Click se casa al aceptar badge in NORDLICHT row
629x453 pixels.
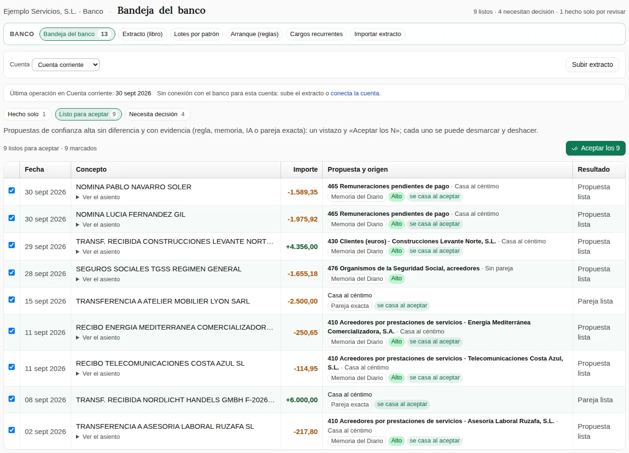[x=402, y=405]
